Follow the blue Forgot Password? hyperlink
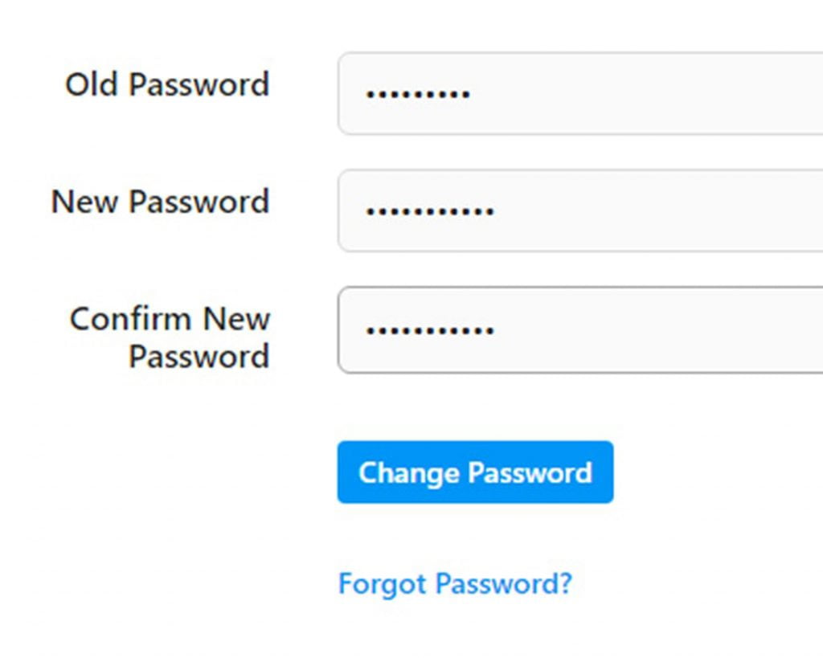Image resolution: width=823 pixels, height=658 pixels. 455,583
